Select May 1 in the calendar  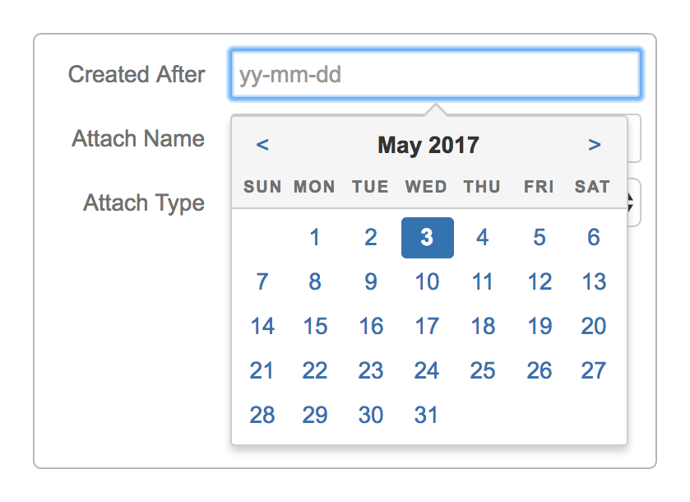point(315,237)
